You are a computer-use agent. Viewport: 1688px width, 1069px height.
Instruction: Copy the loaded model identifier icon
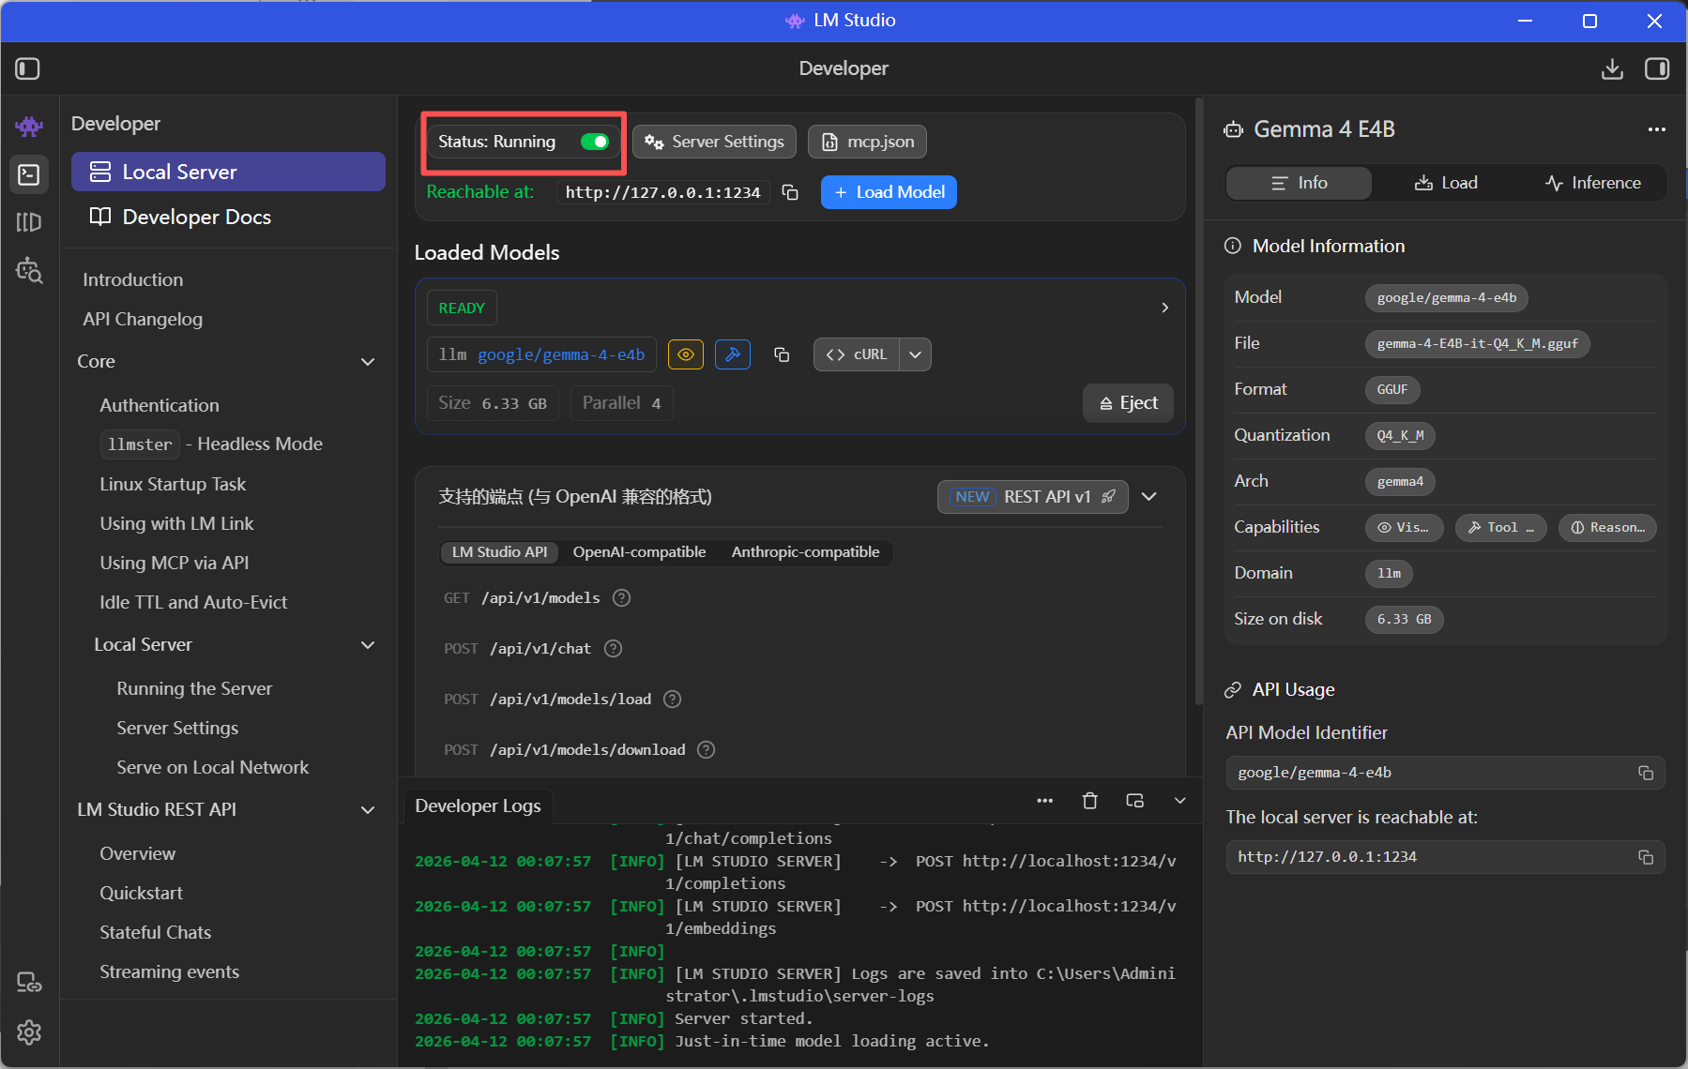[782, 354]
